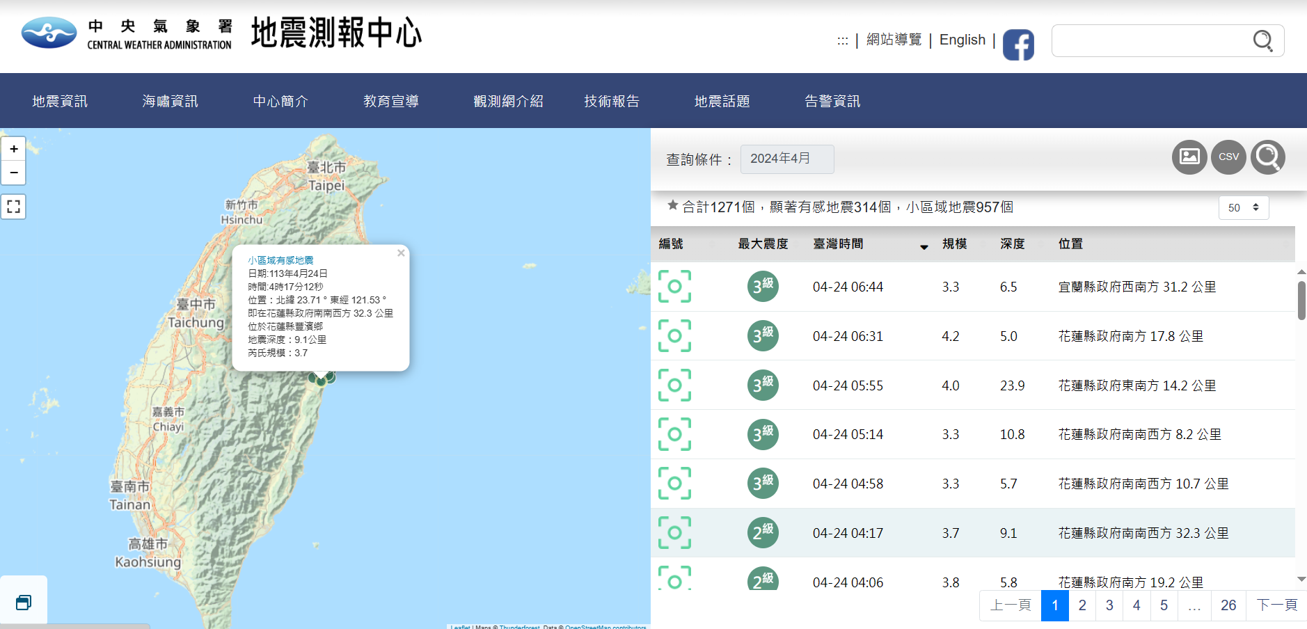1307x629 pixels.
Task: Click the table's vertical scrollbar thumb
Action: click(x=1301, y=300)
